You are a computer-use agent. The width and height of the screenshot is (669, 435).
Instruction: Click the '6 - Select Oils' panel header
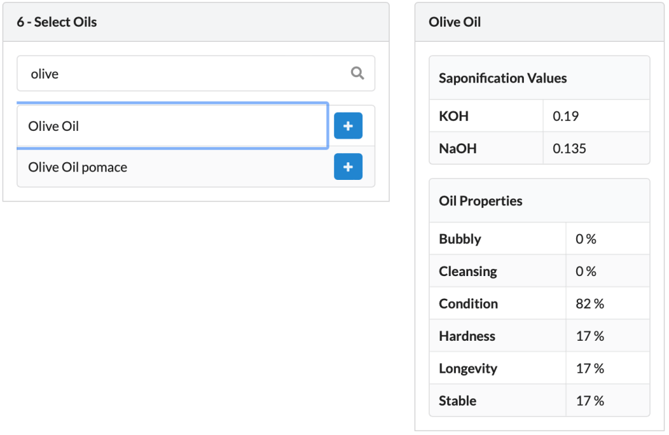(x=57, y=22)
